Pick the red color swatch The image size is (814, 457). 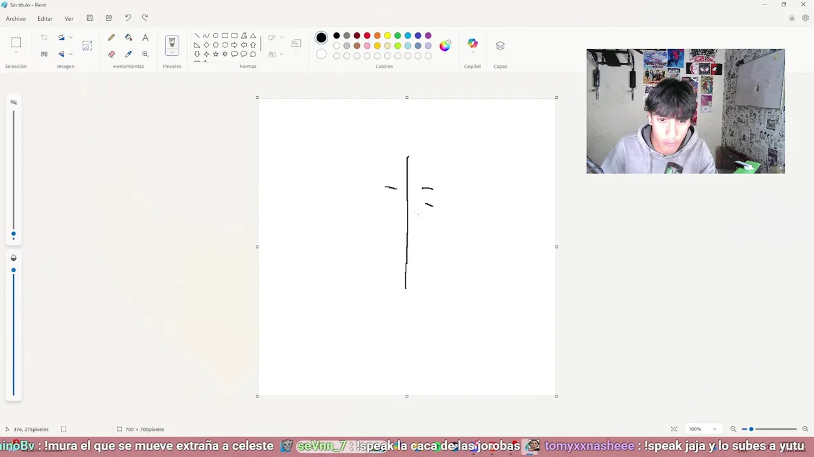click(x=367, y=36)
